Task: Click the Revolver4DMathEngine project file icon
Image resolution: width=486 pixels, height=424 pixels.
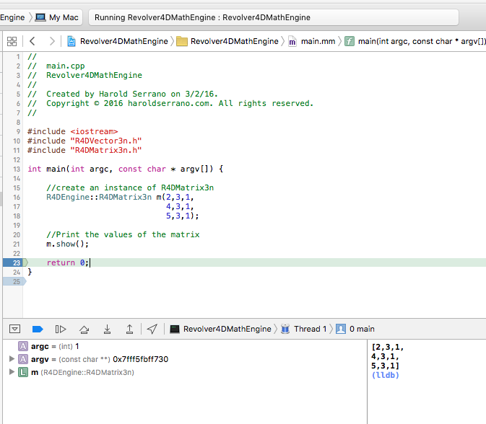Action: tap(71, 41)
